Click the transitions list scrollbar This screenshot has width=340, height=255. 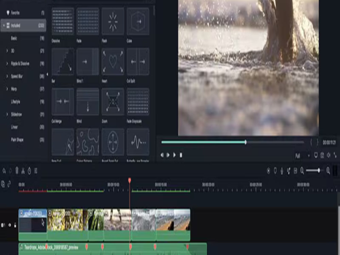point(154,10)
